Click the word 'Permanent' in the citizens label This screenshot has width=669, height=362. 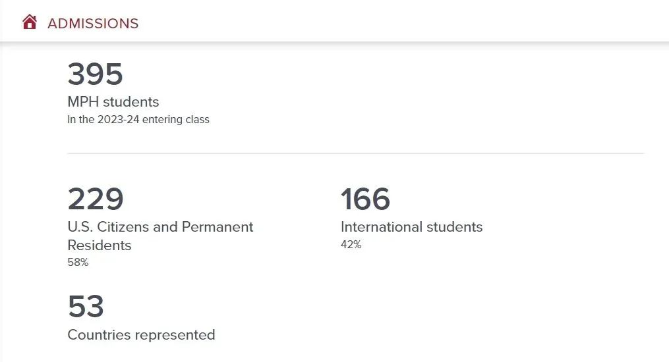click(217, 227)
